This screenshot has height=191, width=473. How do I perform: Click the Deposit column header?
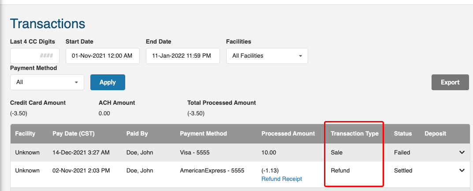pyautogui.click(x=435, y=133)
